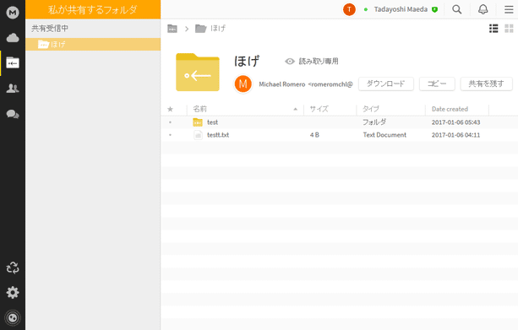
Task: Click date 2017-01-06 05:43
Action: pyautogui.click(x=455, y=122)
